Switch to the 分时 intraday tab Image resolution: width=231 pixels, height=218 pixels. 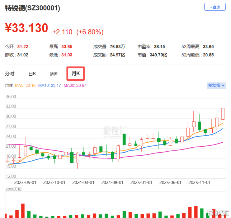tap(10, 74)
